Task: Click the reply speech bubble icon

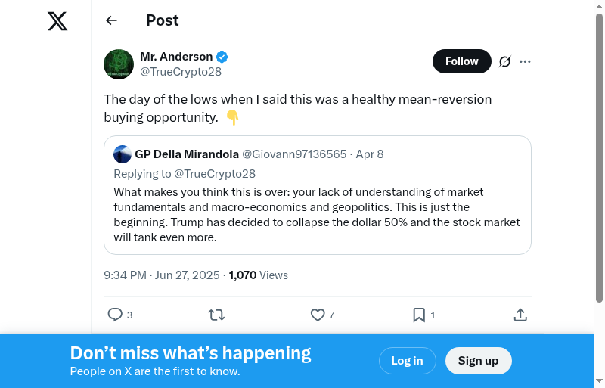Action: point(115,315)
